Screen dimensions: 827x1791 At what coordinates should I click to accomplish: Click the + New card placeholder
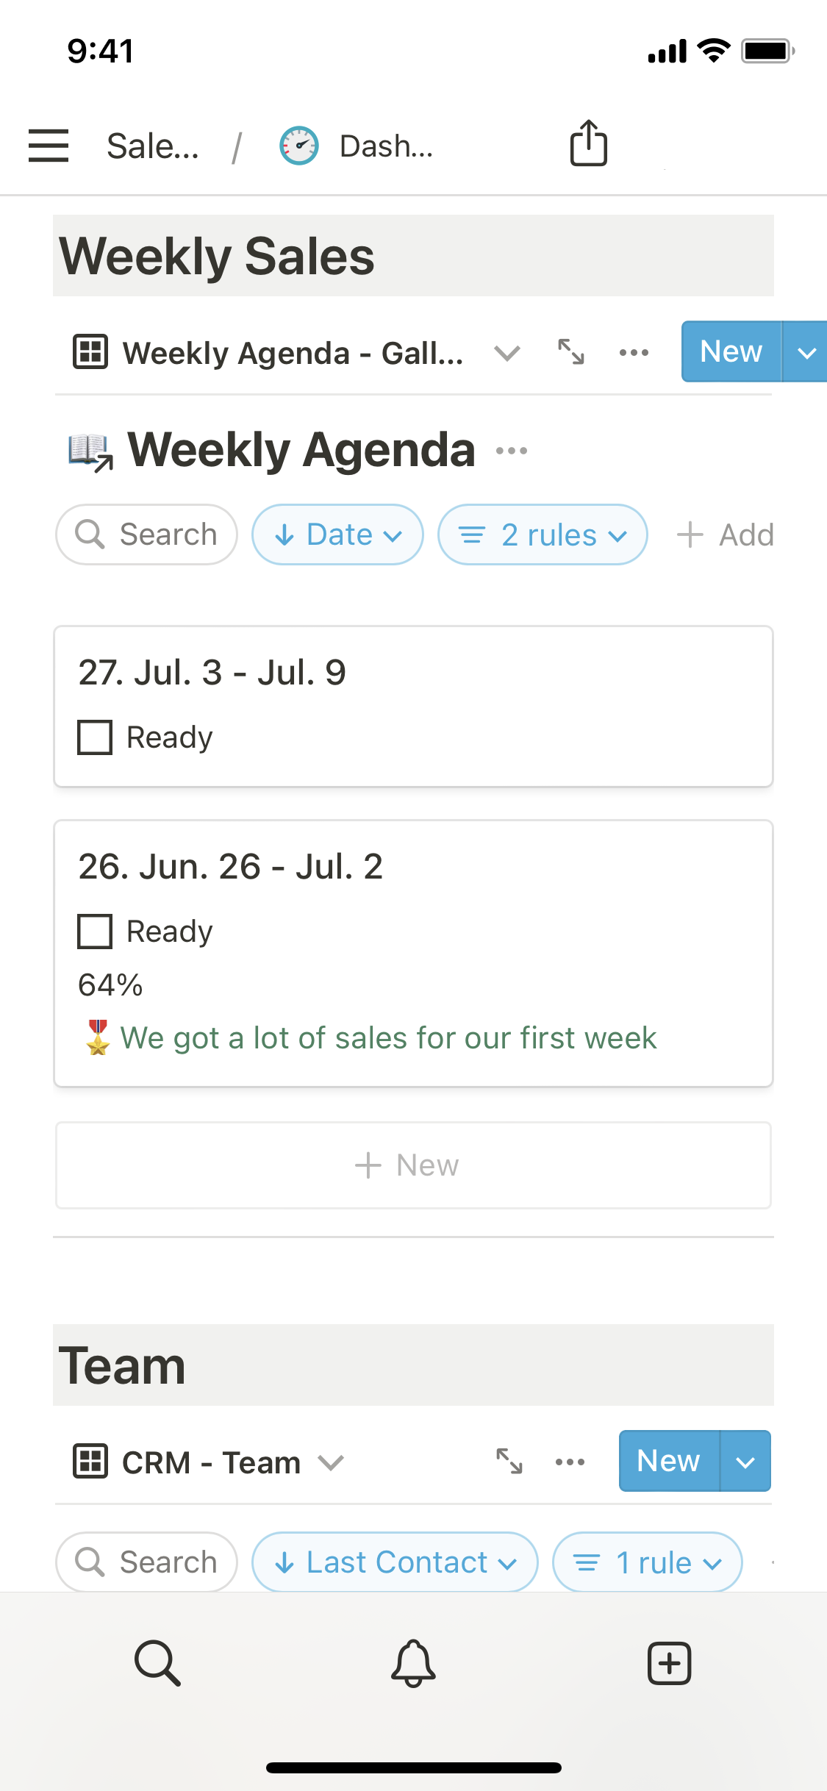[x=413, y=1165]
